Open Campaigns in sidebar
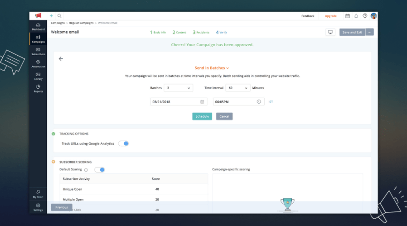This screenshot has width=407, height=226. tap(38, 39)
